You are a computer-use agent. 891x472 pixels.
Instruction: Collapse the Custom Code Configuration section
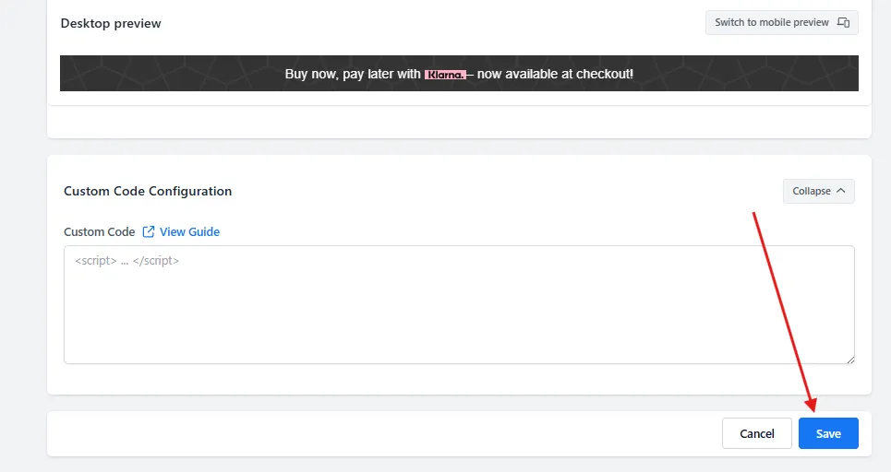pyautogui.click(x=818, y=191)
